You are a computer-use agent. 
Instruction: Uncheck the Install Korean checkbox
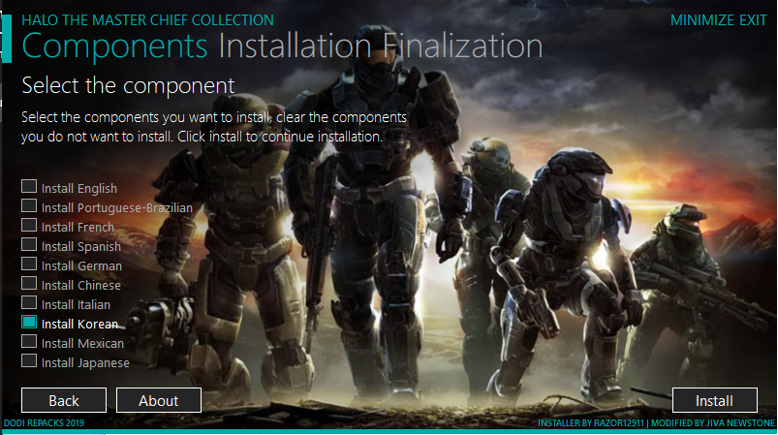pos(29,322)
